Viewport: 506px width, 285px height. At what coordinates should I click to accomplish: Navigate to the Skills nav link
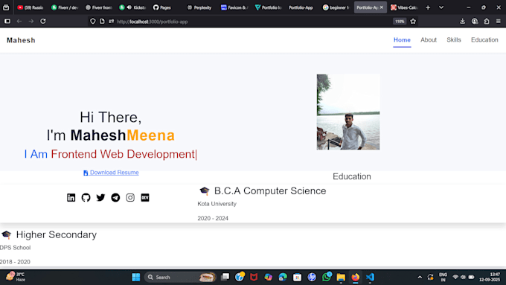[x=454, y=40]
